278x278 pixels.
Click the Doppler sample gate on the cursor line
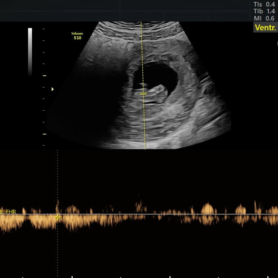coord(143,94)
